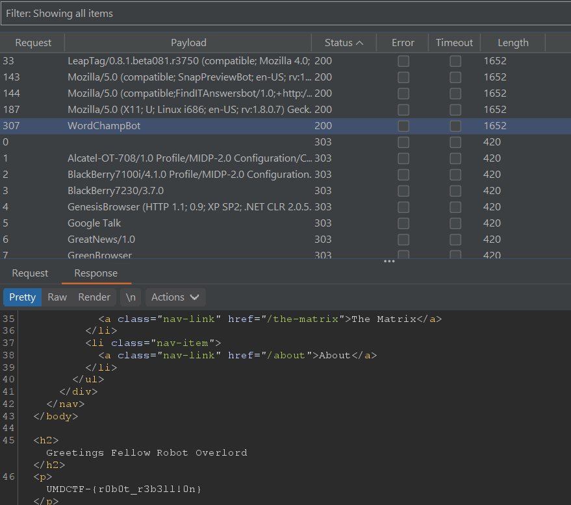Switch to the Response tab
The width and height of the screenshot is (571, 505).
[95, 273]
